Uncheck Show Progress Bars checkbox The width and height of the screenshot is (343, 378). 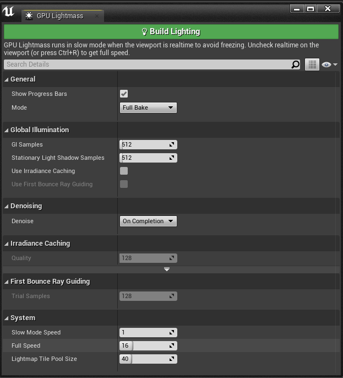pos(124,94)
